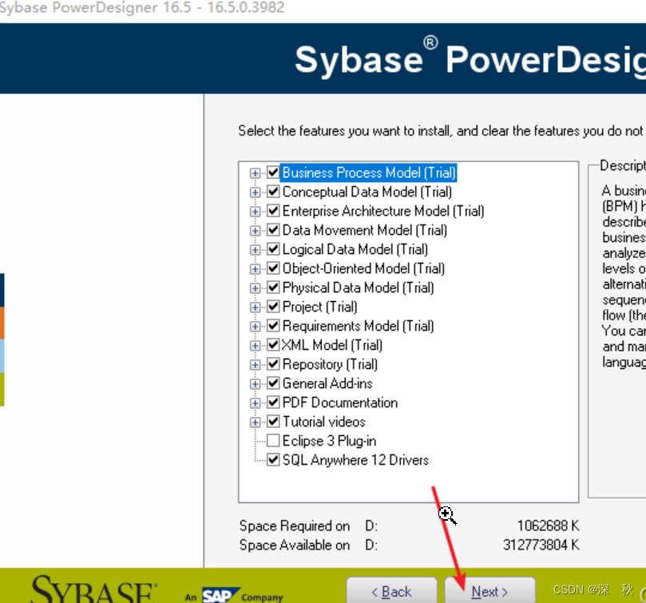This screenshot has height=603, width=646.
Task: Click the 1062688 K space required value
Action: pos(548,526)
